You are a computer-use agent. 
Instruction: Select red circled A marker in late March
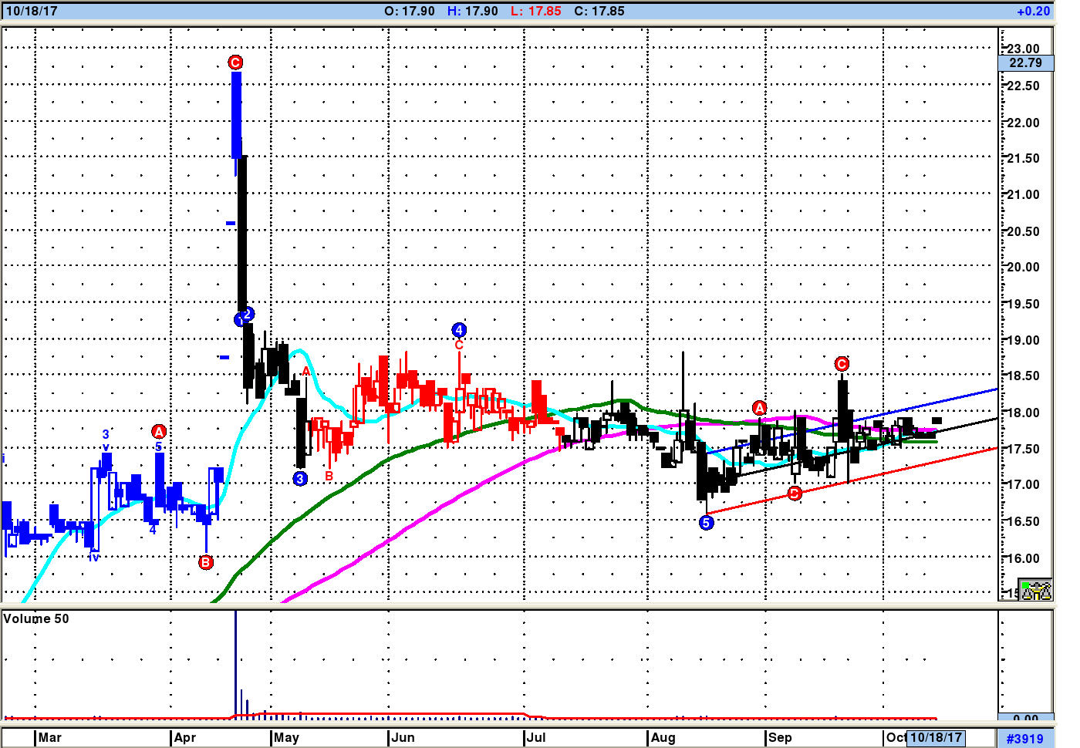[159, 432]
